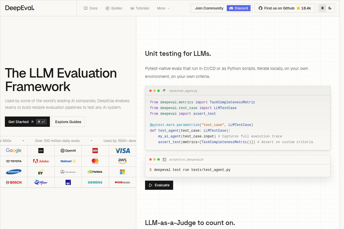The width and height of the screenshot is (344, 229).
Task: Click the Explore Guides button
Action: coord(68,122)
